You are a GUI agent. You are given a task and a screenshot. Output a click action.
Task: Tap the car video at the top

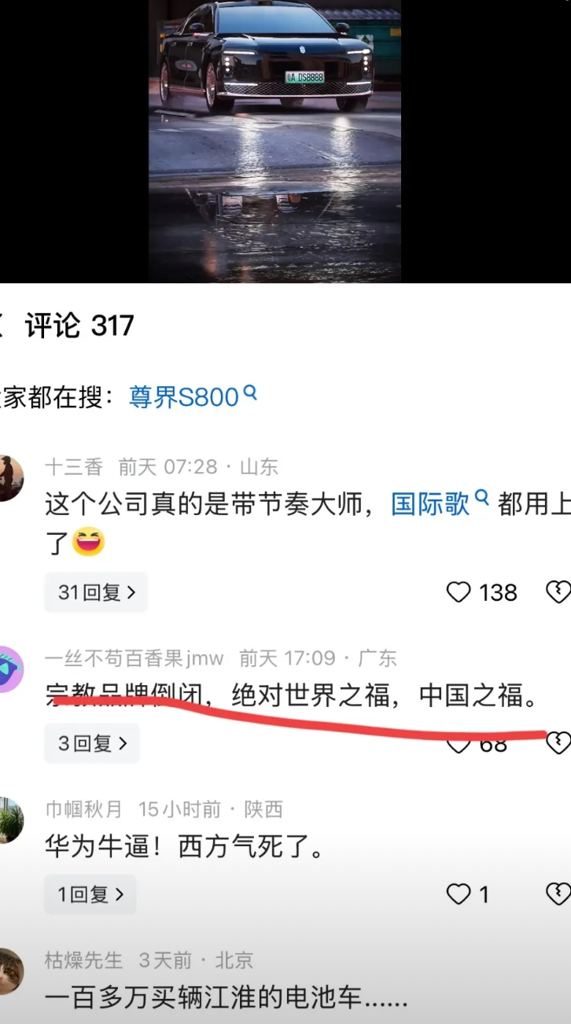tap(274, 141)
